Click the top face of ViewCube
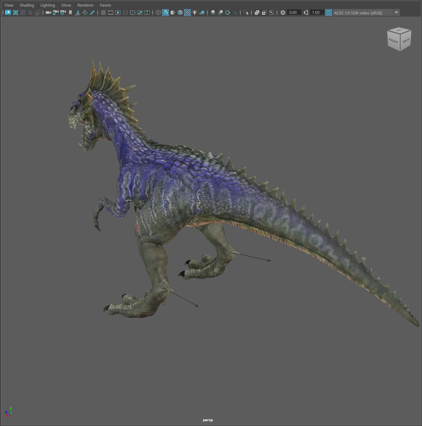This screenshot has height=426, width=422. (x=399, y=30)
